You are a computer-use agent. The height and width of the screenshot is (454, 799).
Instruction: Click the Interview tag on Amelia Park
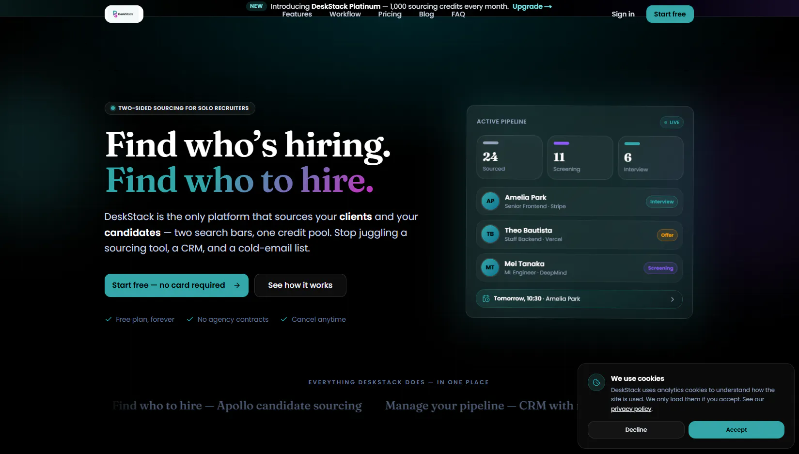662,202
